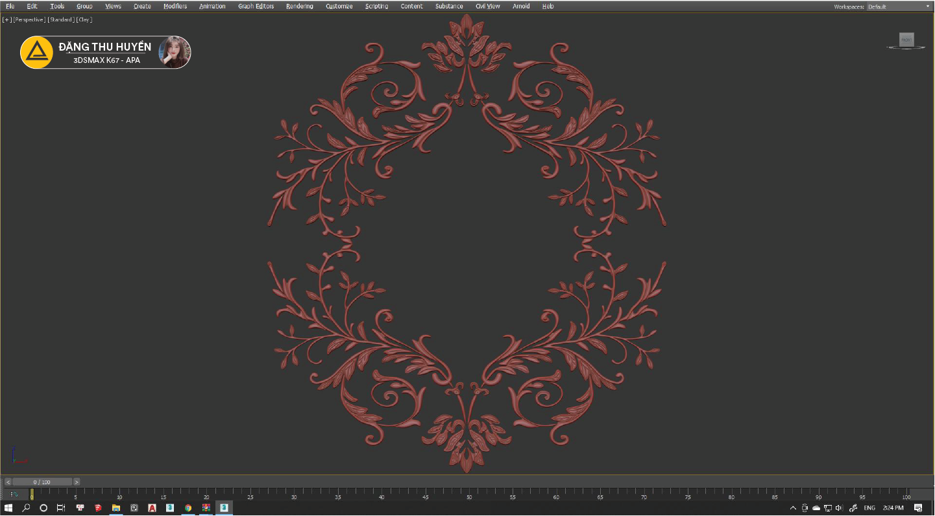Click the [+] viewport general options label
This screenshot has height=516, width=935.
point(7,19)
